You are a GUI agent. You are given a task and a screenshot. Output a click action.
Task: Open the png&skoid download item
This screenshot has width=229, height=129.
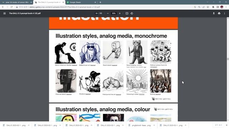[x=140, y=125]
